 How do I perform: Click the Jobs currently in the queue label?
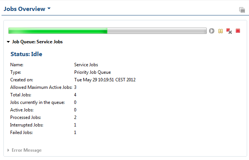(x=38, y=102)
